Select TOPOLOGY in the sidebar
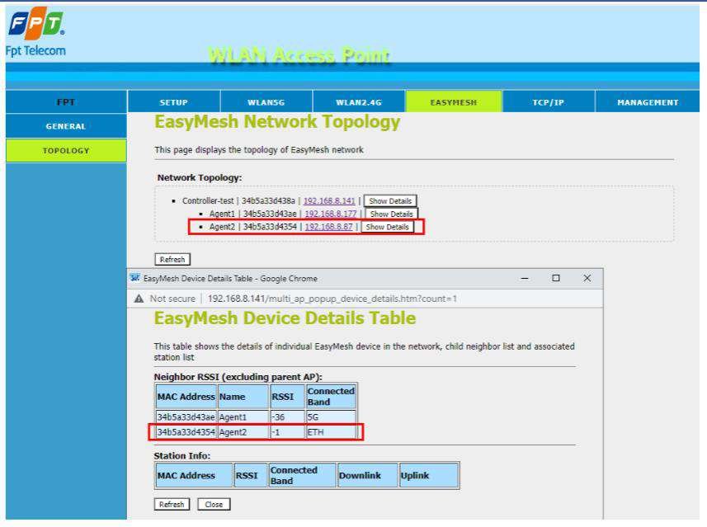The height and width of the screenshot is (527, 707). (x=66, y=151)
